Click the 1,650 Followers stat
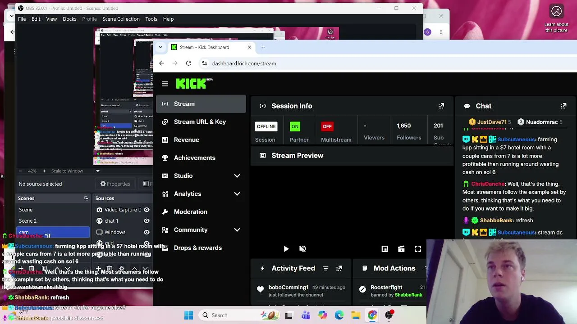 point(409,131)
